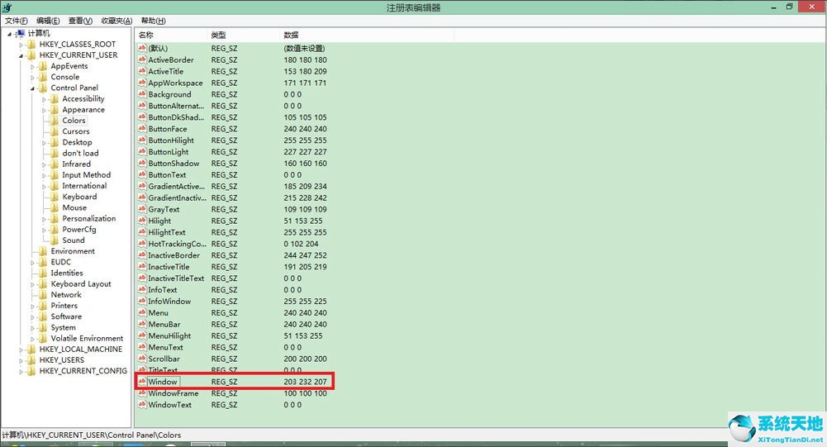Click the registry editor app icon in title bar
This screenshot has height=447, width=827.
(7, 7)
